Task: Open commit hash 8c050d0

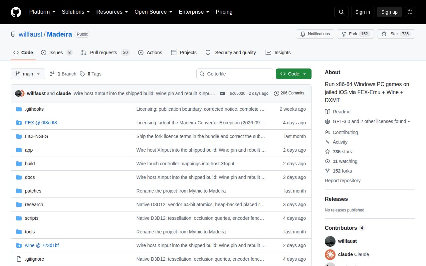Action: [x=238, y=93]
